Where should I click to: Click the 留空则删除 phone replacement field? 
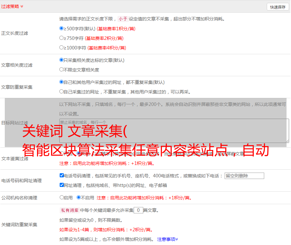tap(244, 176)
